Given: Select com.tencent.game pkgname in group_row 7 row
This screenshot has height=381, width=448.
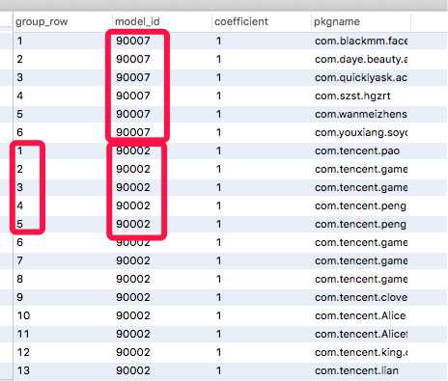Looking at the screenshot, I should (x=361, y=260).
